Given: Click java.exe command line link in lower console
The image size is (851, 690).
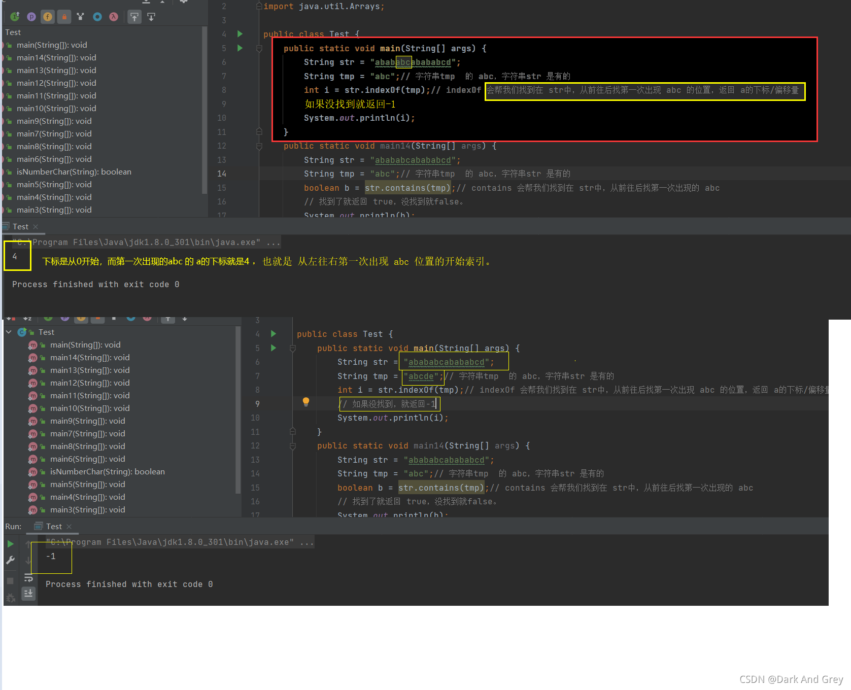Looking at the screenshot, I should coord(180,542).
